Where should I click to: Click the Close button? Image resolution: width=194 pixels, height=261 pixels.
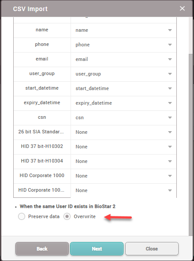point(152,249)
